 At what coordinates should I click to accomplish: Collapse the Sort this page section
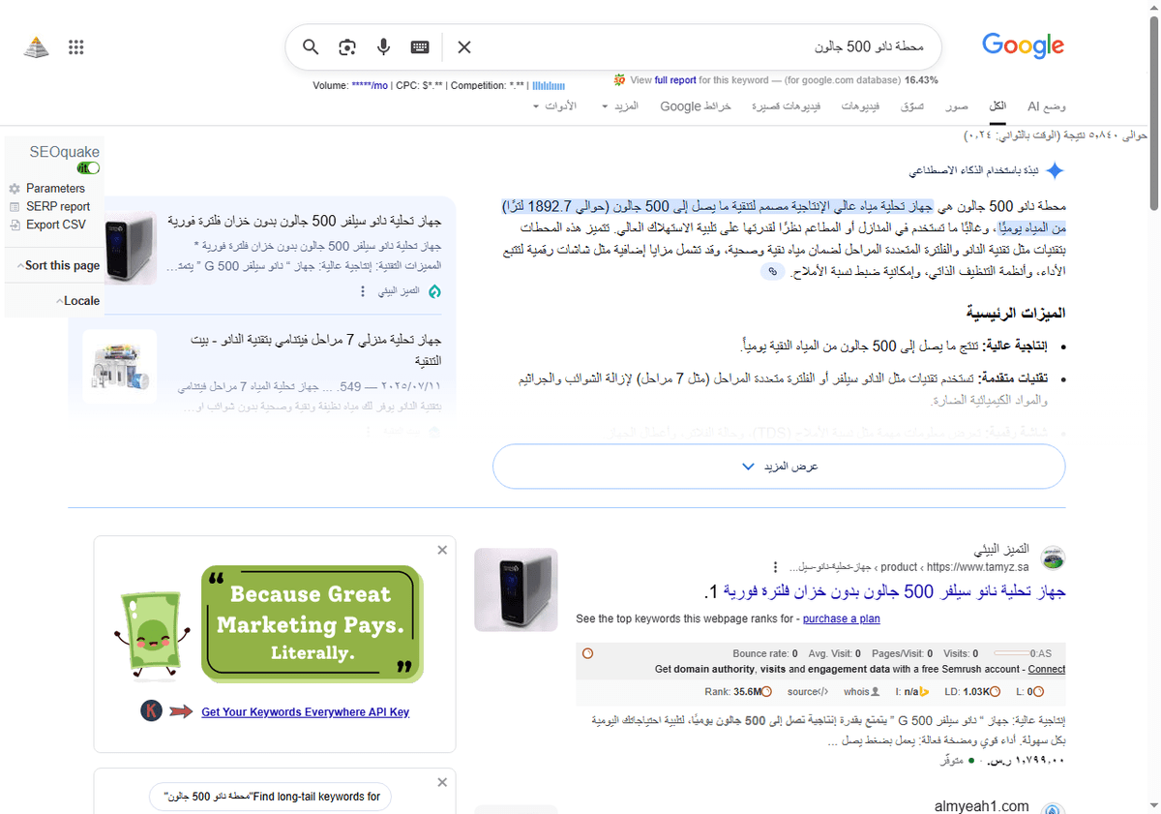pos(21,264)
